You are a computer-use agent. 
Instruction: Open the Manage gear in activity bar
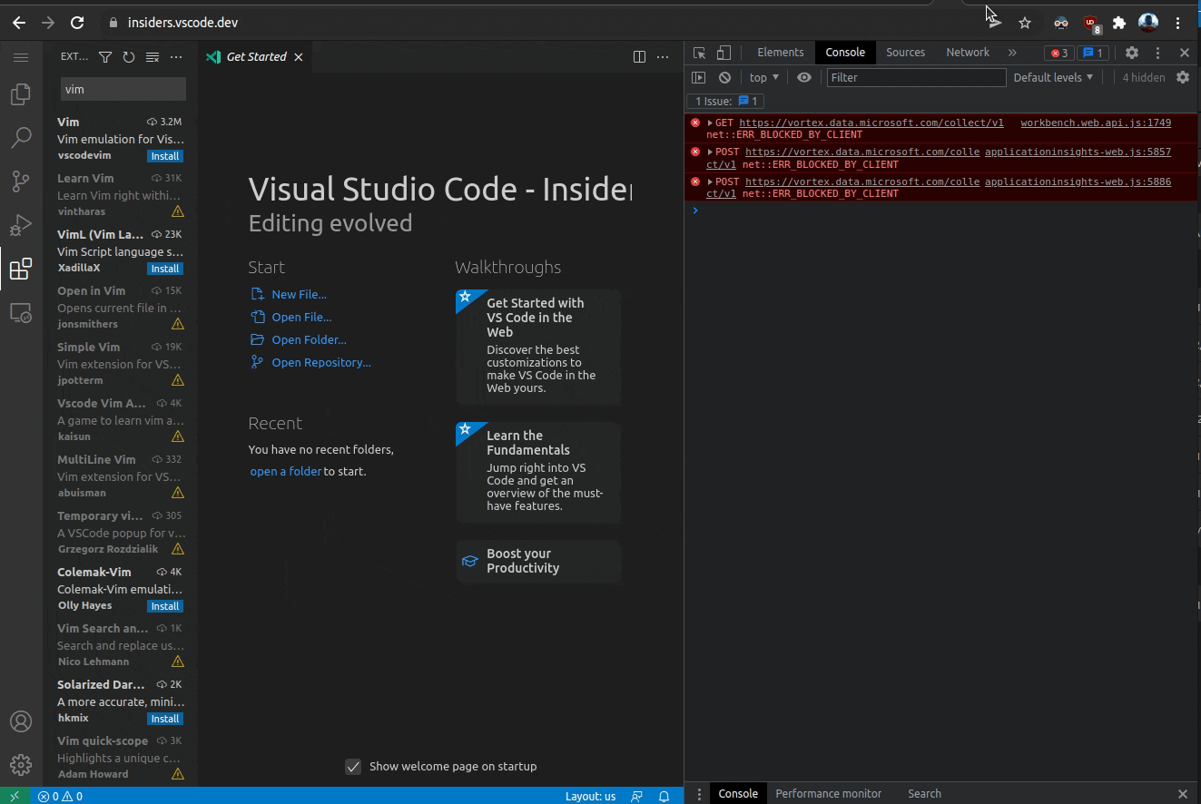[21, 765]
